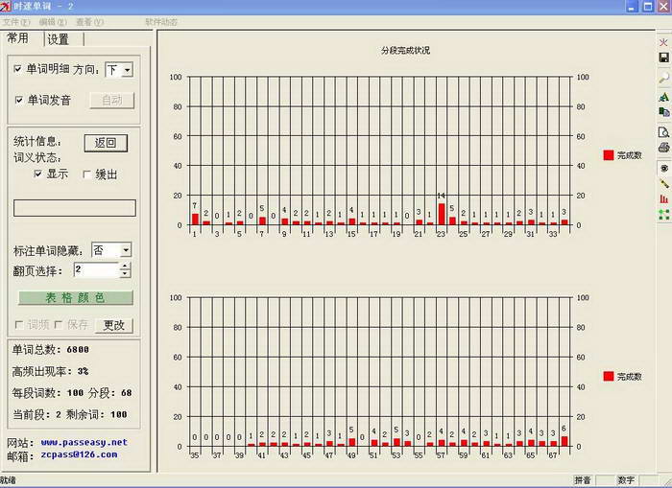Click the copy chart icon

pyautogui.click(x=663, y=112)
